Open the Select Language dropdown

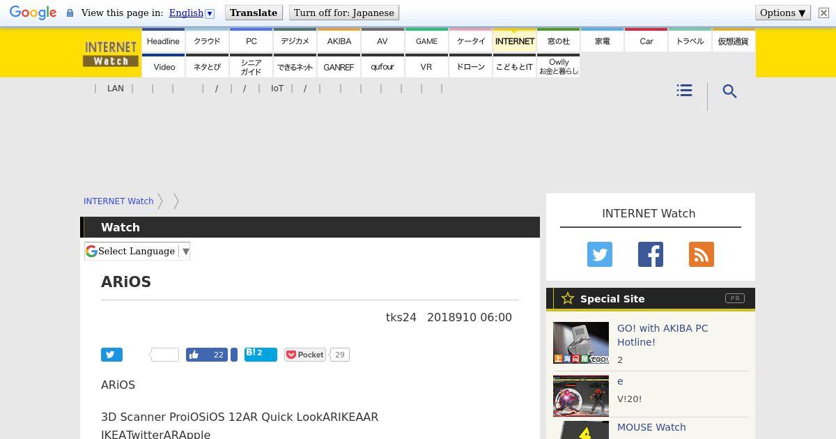[137, 251]
